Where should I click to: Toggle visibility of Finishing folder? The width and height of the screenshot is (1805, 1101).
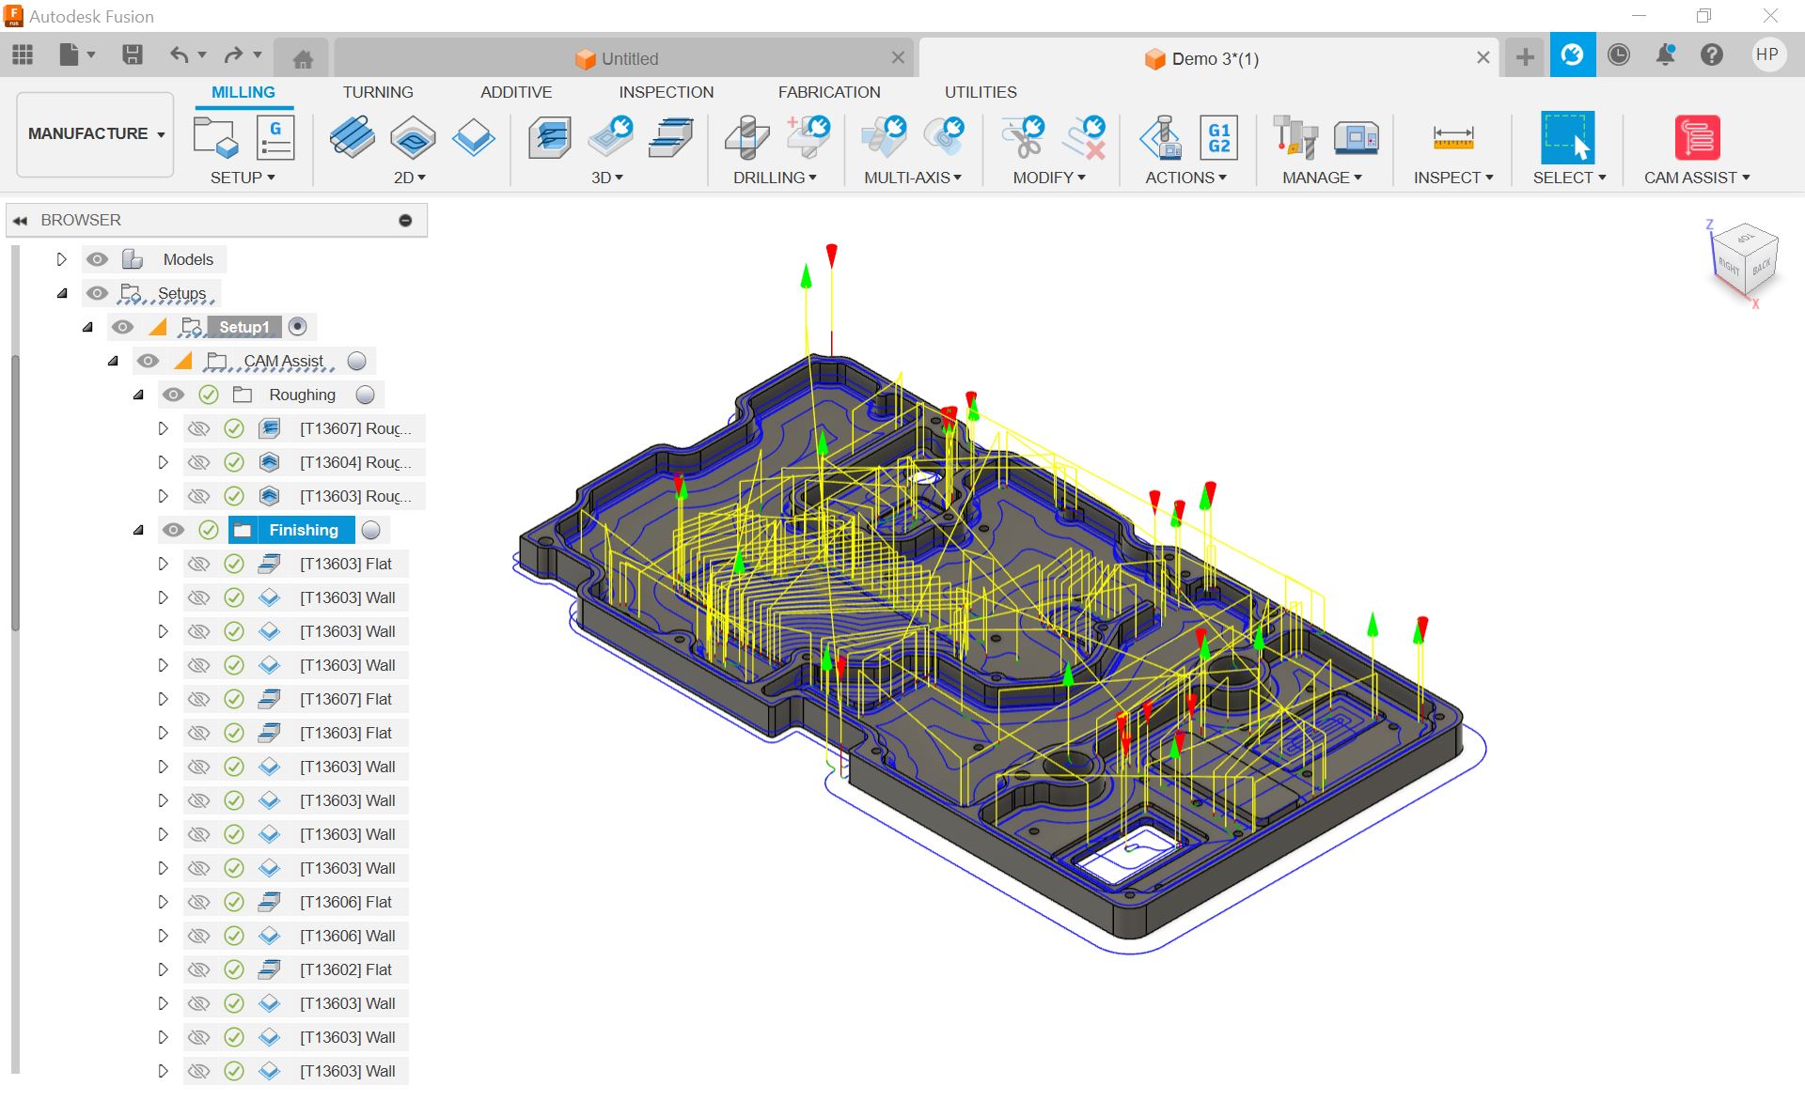pyautogui.click(x=173, y=530)
